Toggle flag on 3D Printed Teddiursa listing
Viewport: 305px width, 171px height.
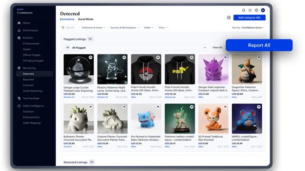[x=225, y=107]
